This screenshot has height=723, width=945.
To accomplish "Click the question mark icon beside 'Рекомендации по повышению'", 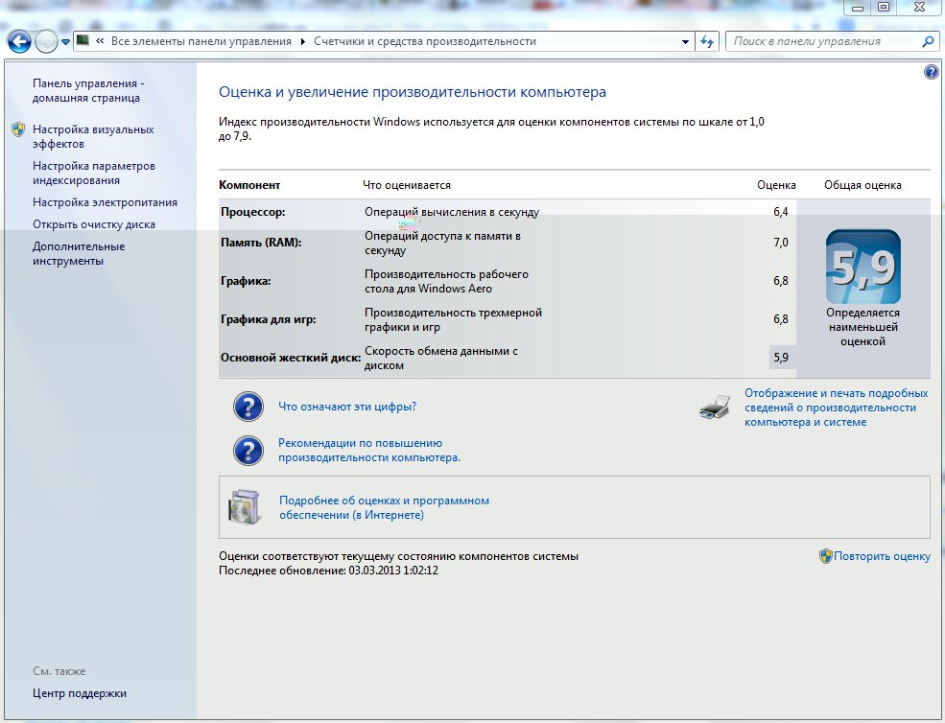I will [248, 451].
